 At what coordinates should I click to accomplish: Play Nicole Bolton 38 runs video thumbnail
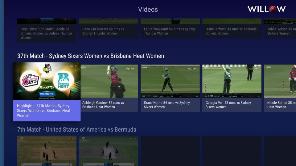coord(280,81)
